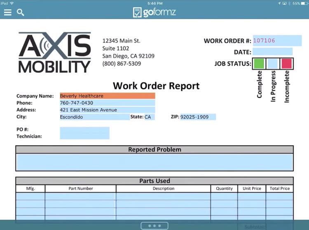Tap the empty Technician field
309x230 pixels.
click(x=84, y=136)
